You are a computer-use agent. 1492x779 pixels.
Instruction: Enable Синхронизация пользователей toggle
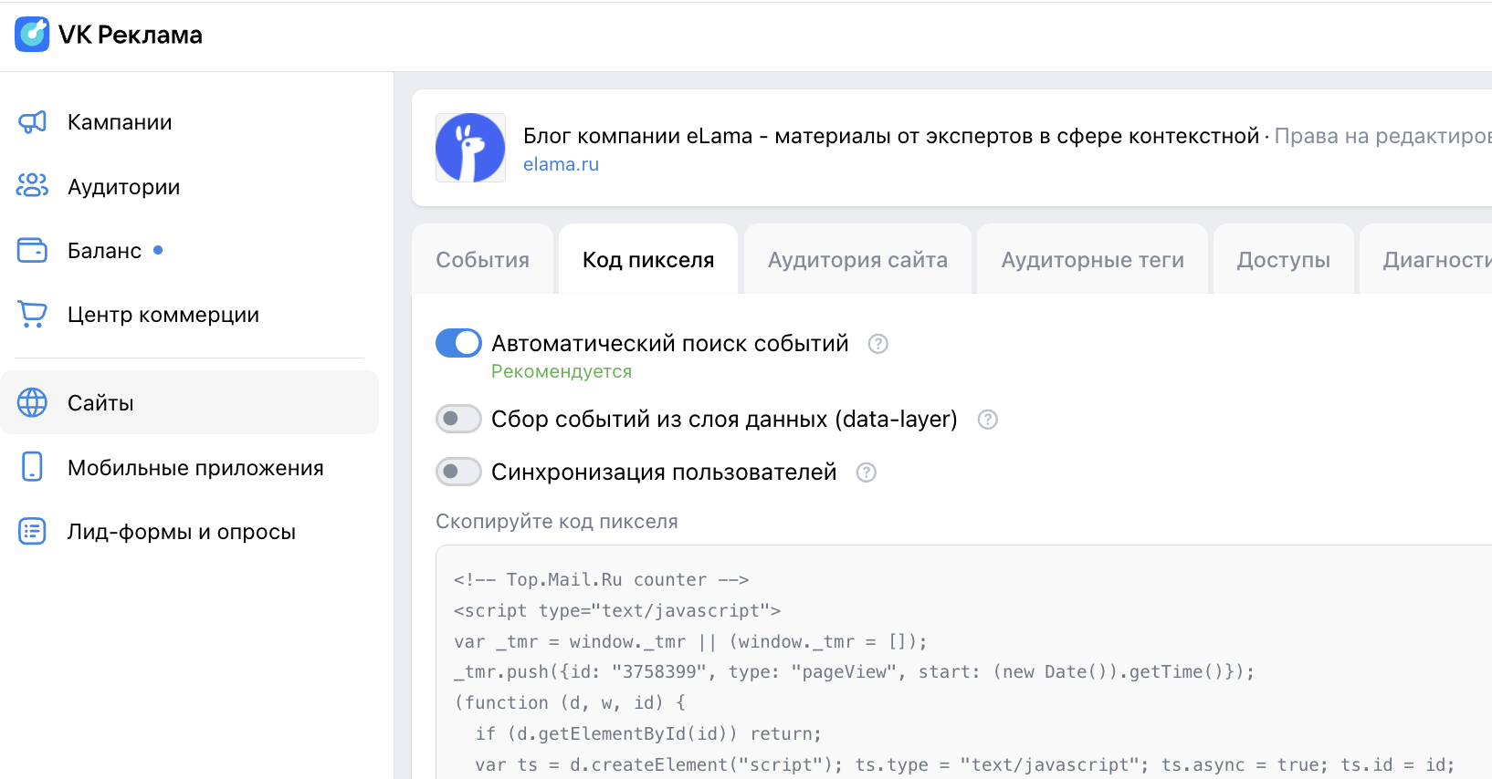[x=458, y=472]
